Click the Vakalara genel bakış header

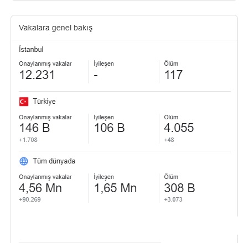pyautogui.click(x=55, y=28)
